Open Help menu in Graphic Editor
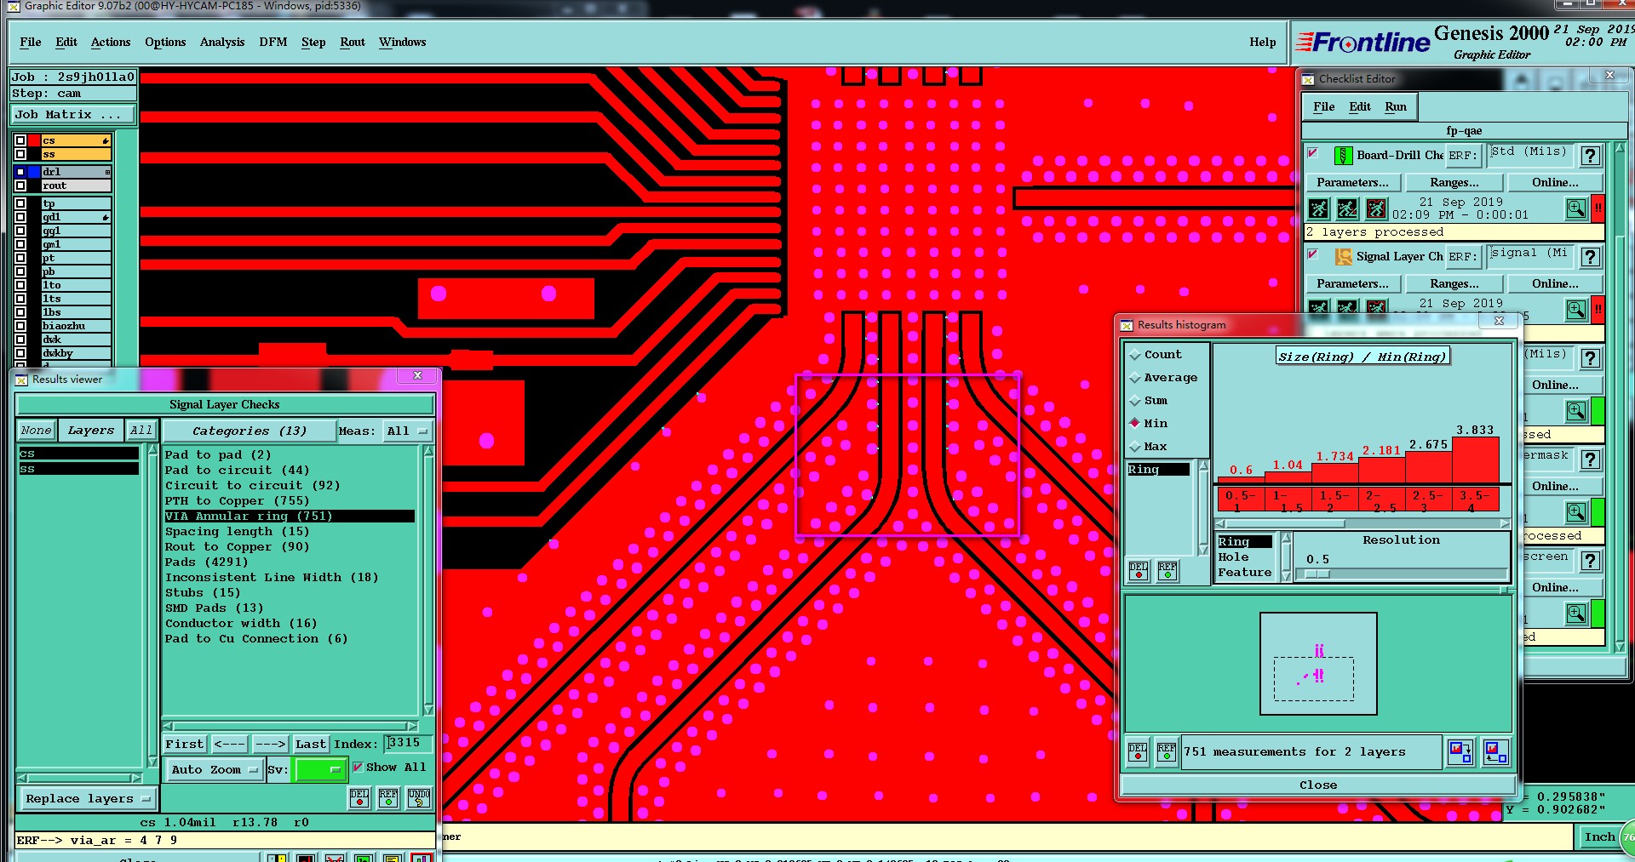The image size is (1635, 862). click(x=1263, y=42)
